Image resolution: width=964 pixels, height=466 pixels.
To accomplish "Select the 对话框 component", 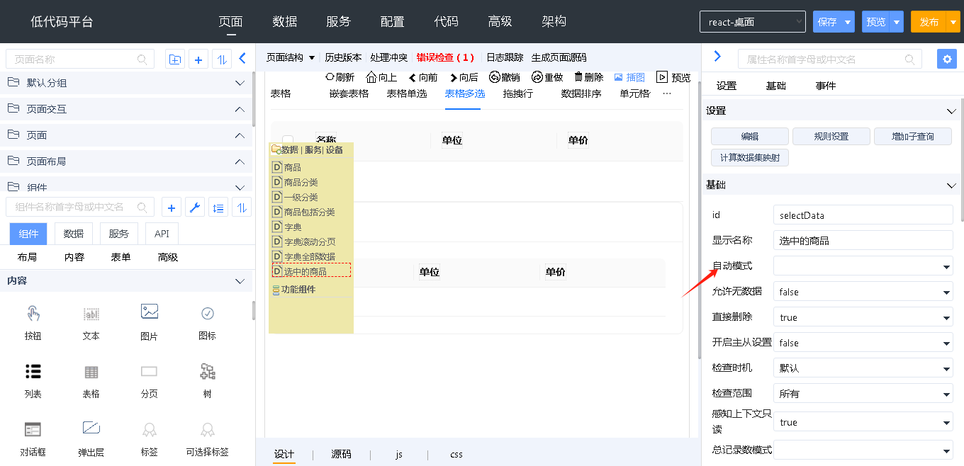I will pos(33,438).
